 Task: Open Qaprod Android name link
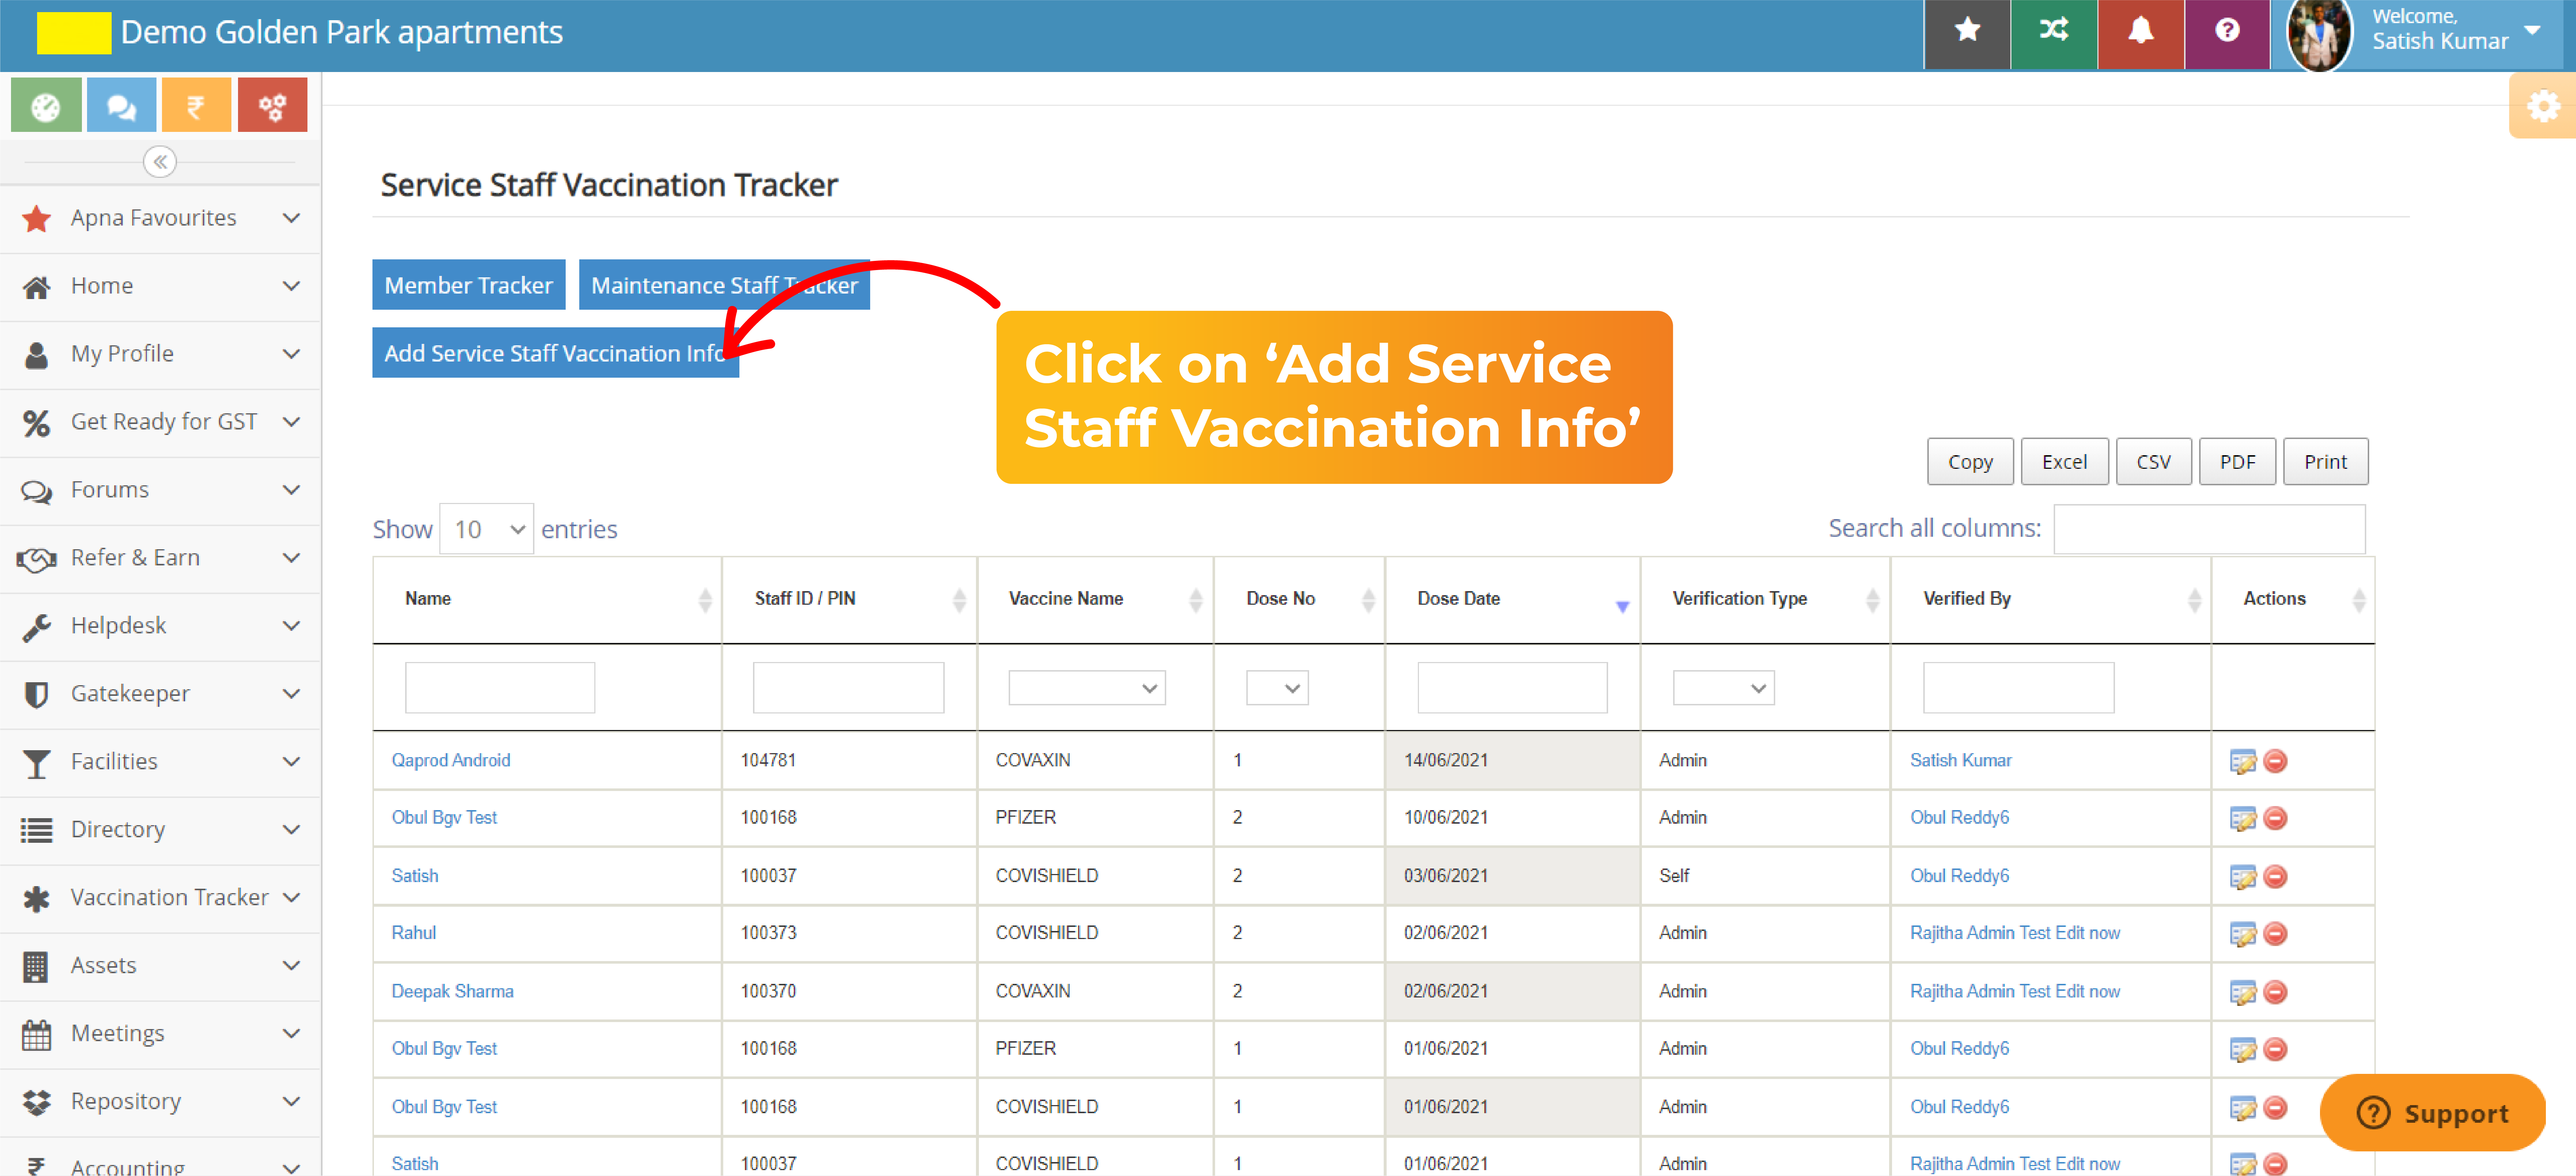tap(451, 761)
